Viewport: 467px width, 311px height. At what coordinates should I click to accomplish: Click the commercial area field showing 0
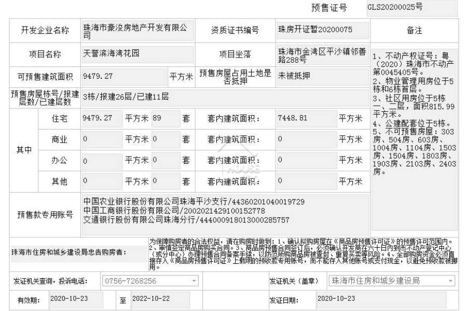pos(102,139)
